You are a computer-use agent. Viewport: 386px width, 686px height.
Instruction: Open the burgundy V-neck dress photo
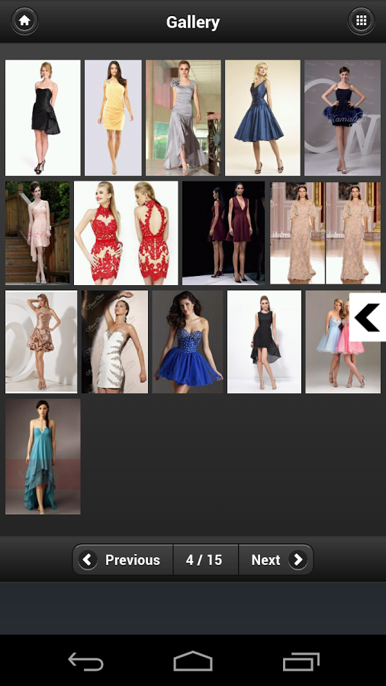tap(224, 233)
